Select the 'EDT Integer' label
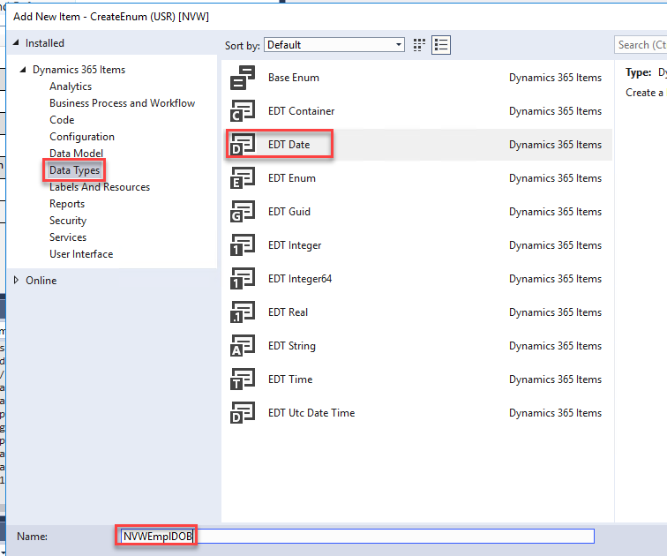Screen dimensions: 667x556 click(x=295, y=245)
